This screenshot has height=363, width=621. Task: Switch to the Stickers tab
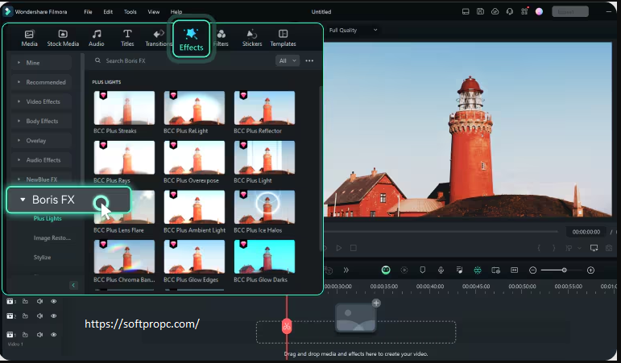252,39
